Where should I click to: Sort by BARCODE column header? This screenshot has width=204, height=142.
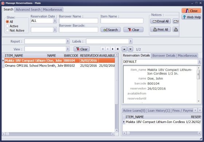[x=71, y=55]
